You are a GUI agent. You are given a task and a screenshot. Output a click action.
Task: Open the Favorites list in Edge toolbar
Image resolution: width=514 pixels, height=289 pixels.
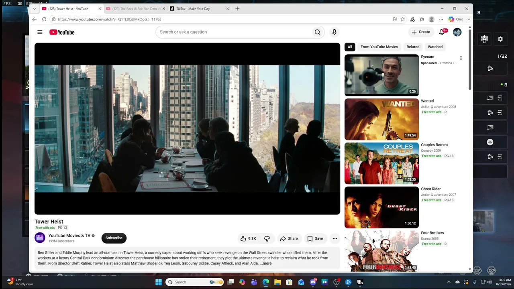(x=422, y=19)
